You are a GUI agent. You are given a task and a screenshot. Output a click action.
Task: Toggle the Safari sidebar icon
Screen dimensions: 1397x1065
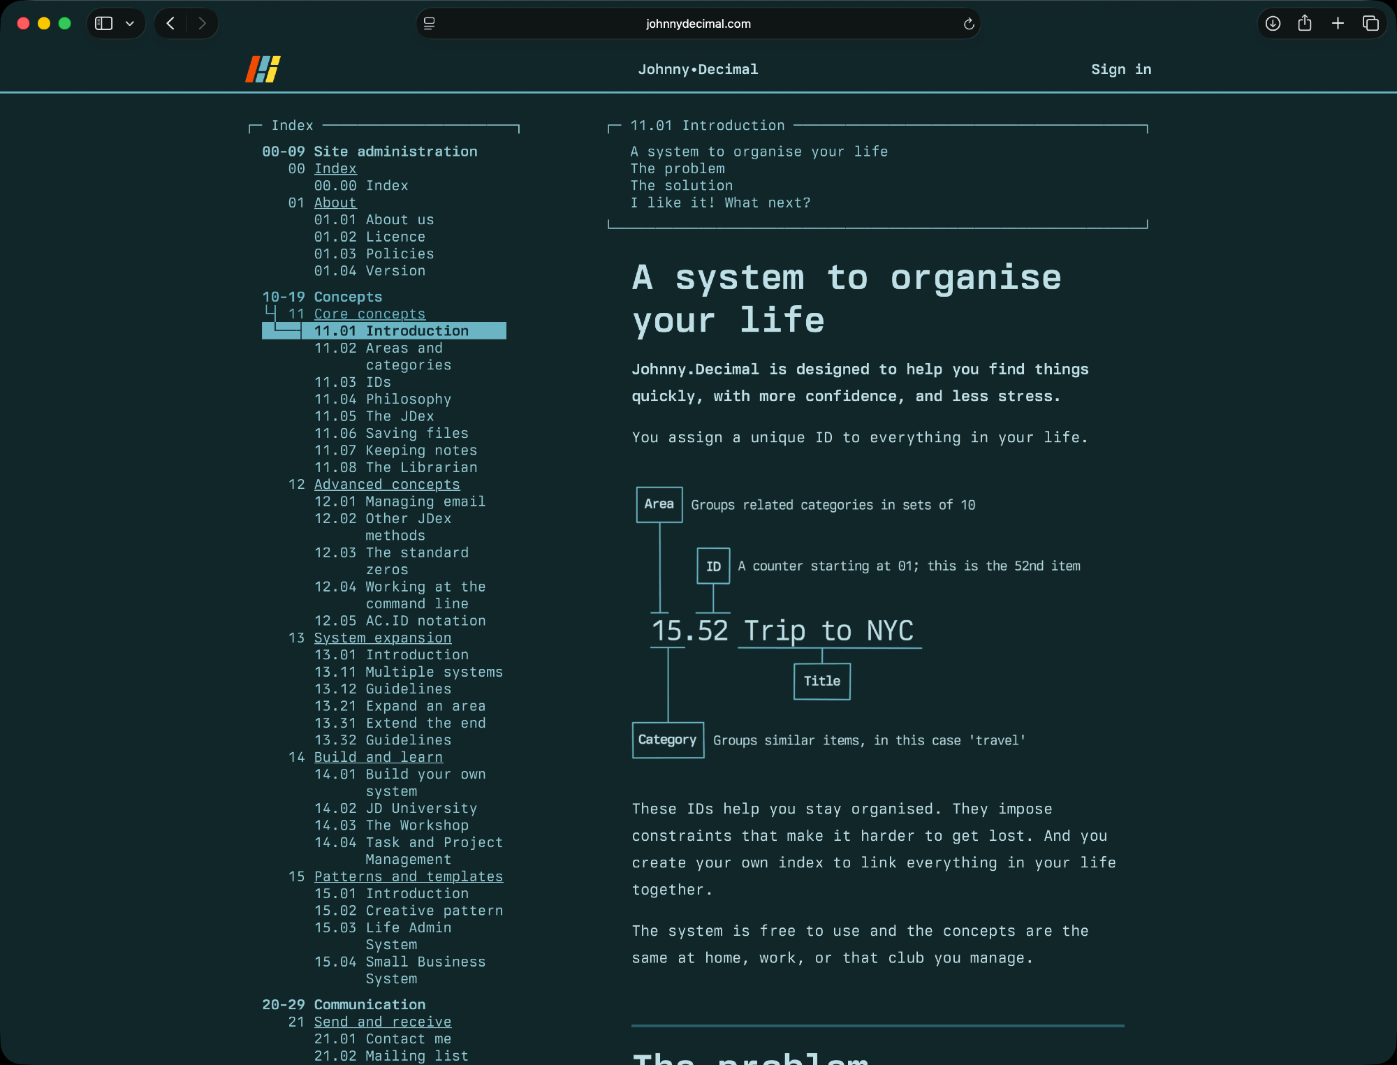click(x=104, y=24)
